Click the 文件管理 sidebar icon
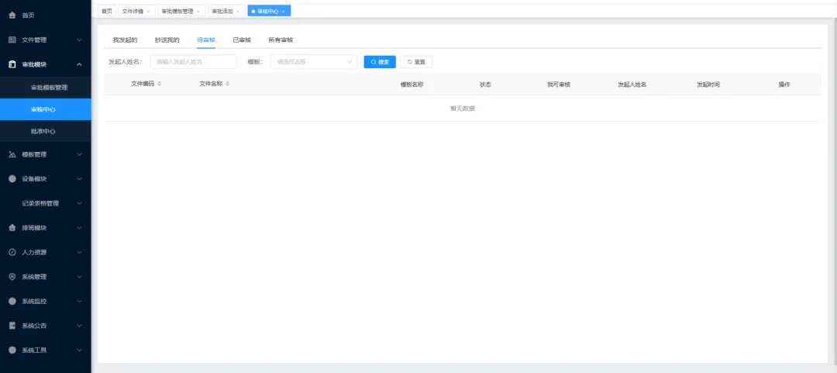Image resolution: width=837 pixels, height=373 pixels. [x=12, y=40]
